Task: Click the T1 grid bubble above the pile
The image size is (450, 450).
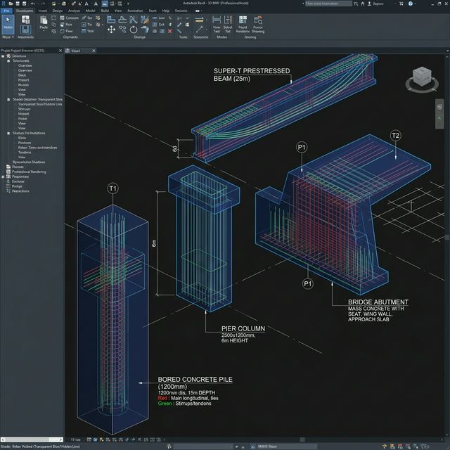Action: pos(112,188)
